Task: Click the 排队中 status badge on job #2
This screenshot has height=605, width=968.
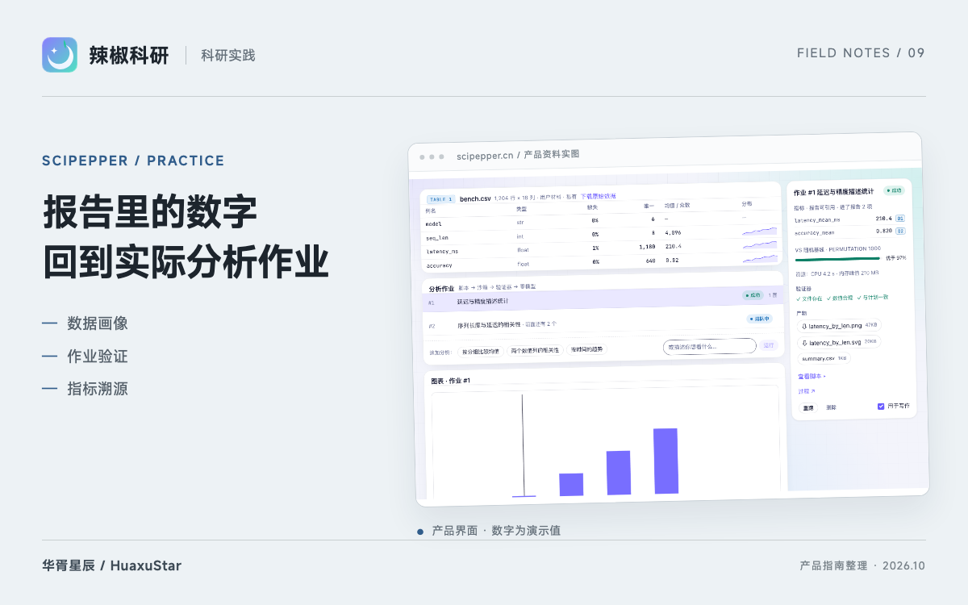Action: pos(760,319)
